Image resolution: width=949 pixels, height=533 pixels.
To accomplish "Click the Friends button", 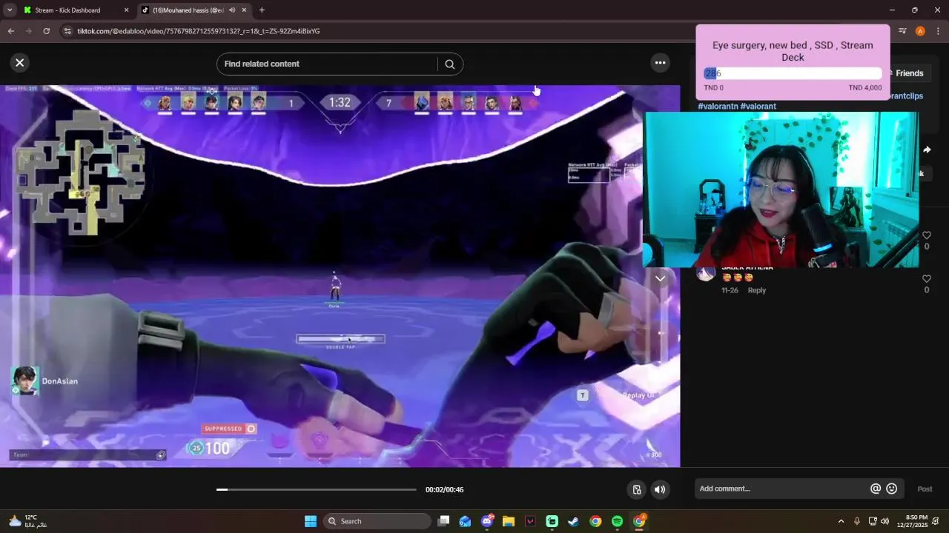I will (909, 73).
